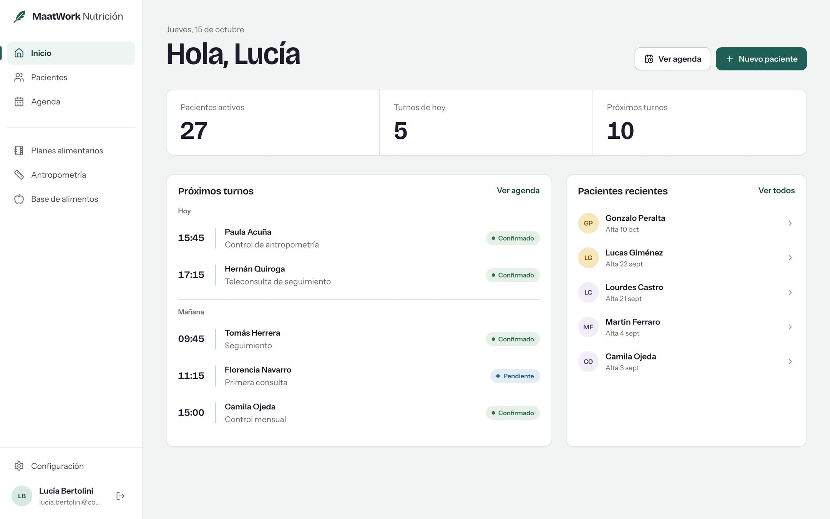Open Planes alimentarios section
The height and width of the screenshot is (519, 830).
point(71,150)
